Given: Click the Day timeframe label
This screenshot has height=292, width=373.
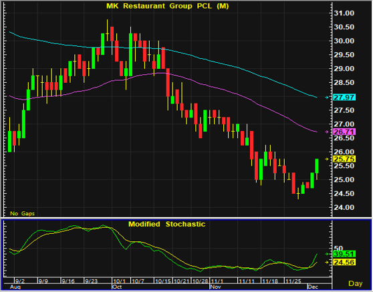Looking at the screenshot, I should pyautogui.click(x=356, y=283).
